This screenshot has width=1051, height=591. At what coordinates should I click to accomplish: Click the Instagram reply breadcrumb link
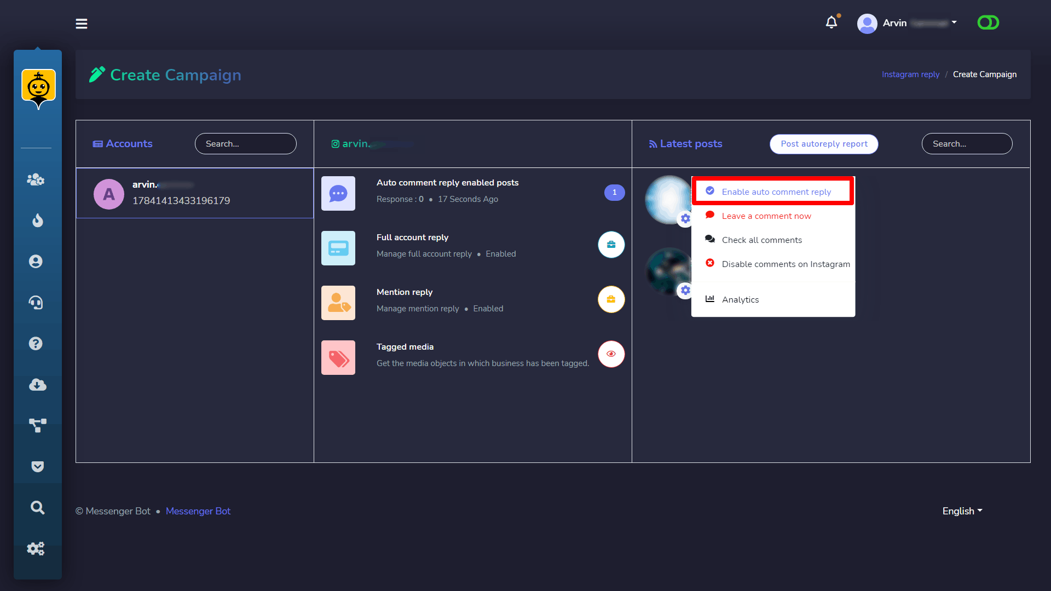(910, 74)
